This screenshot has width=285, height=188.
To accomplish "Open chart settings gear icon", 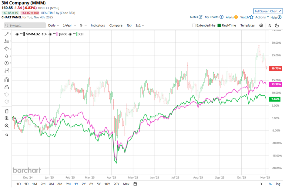I will click(261, 25).
